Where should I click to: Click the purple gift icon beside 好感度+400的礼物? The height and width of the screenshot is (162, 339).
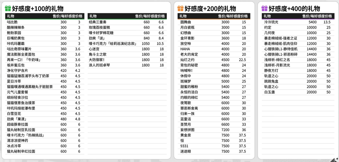point(265,8)
